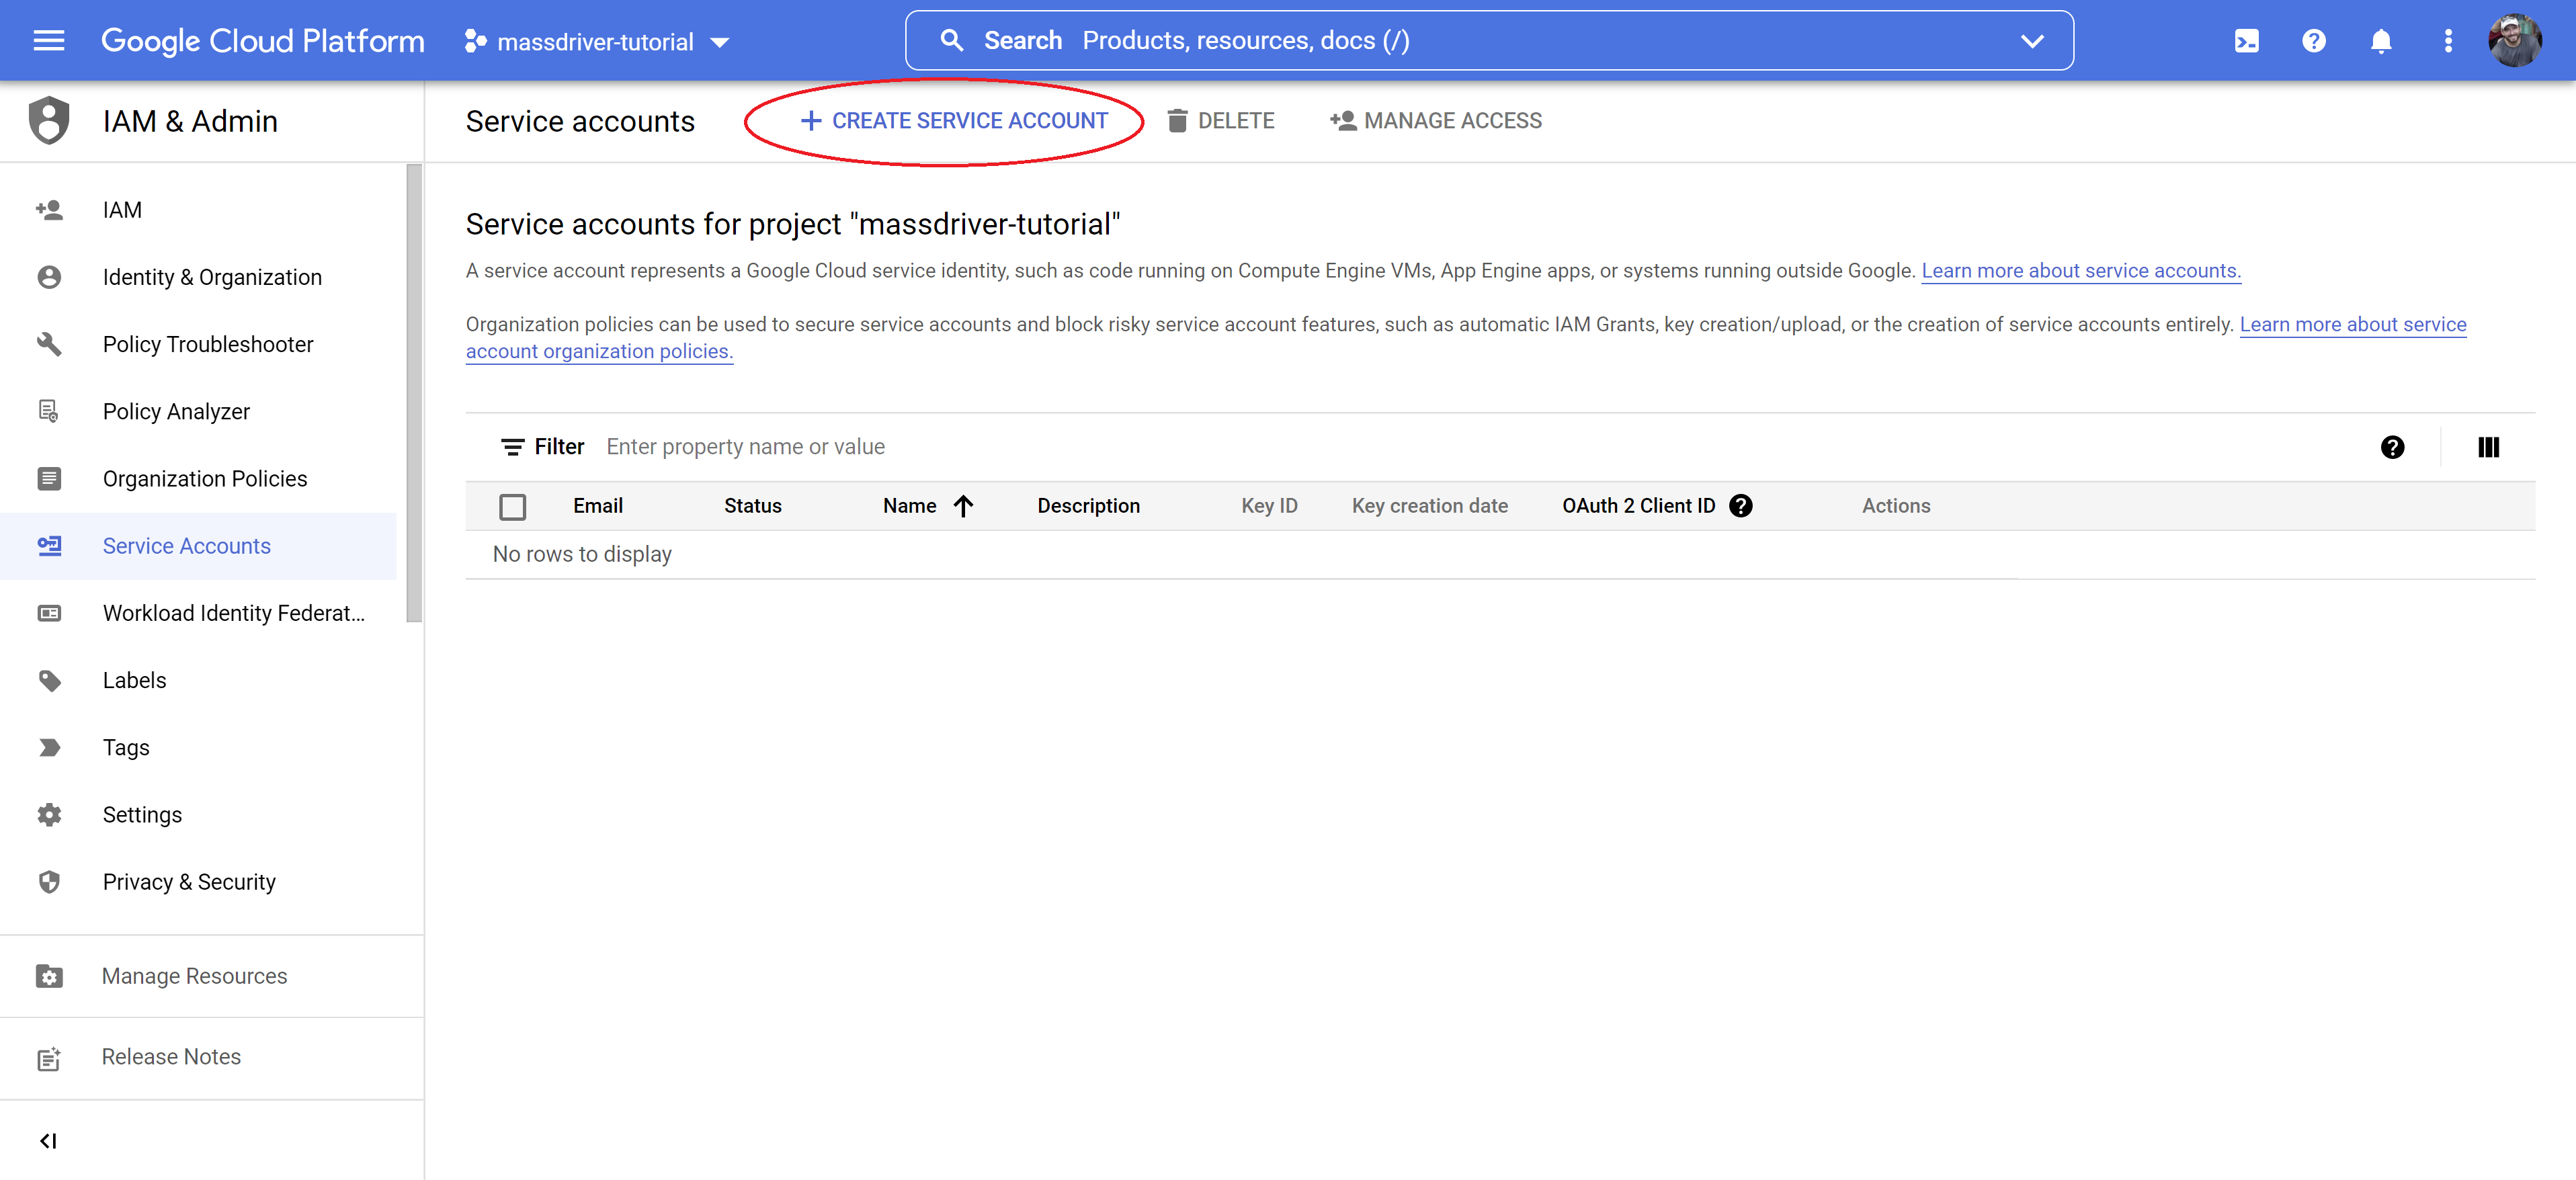Click the table help icon top right
2576x1180 pixels.
tap(2392, 447)
